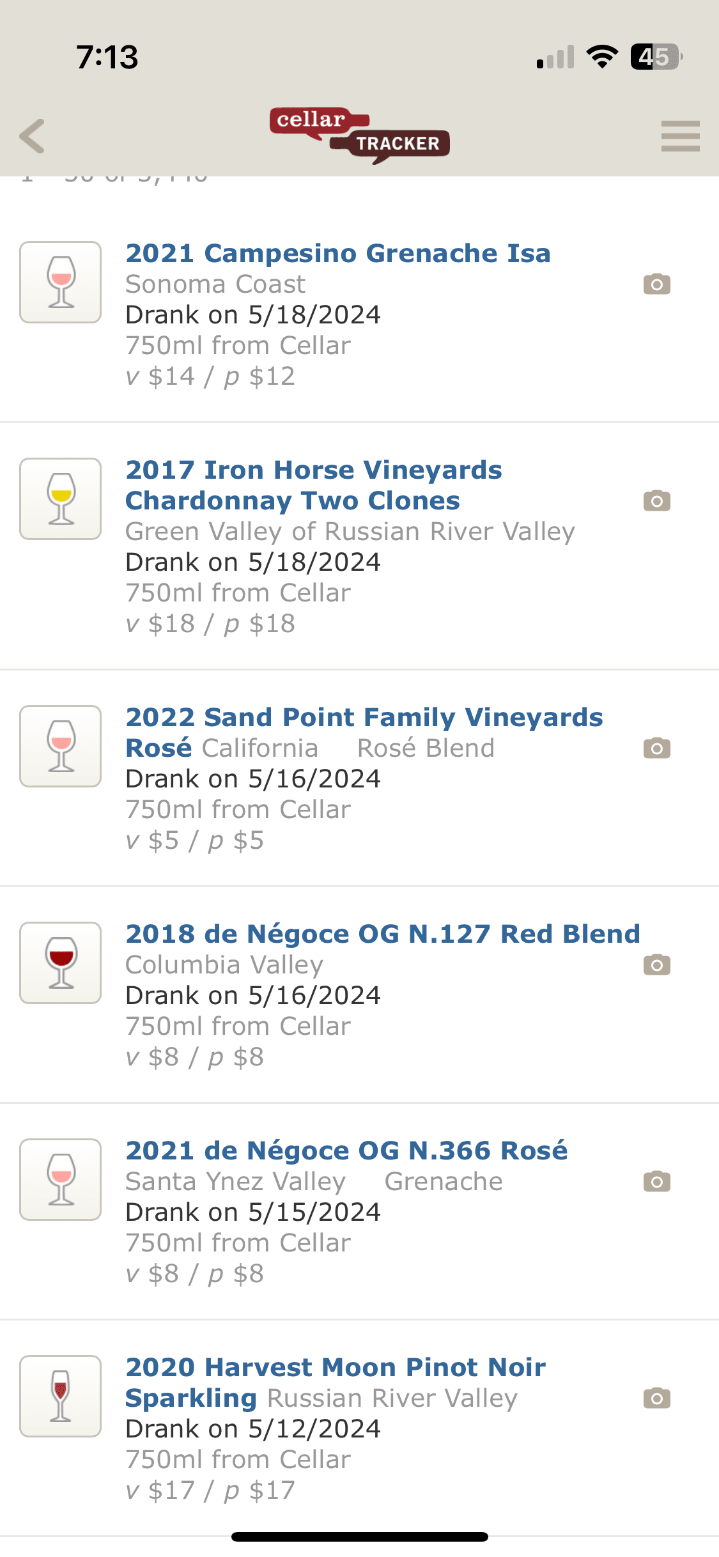Viewport: 719px width, 1557px height.
Task: Tap camera icon for Campesino Grenache Isa
Action: point(656,284)
